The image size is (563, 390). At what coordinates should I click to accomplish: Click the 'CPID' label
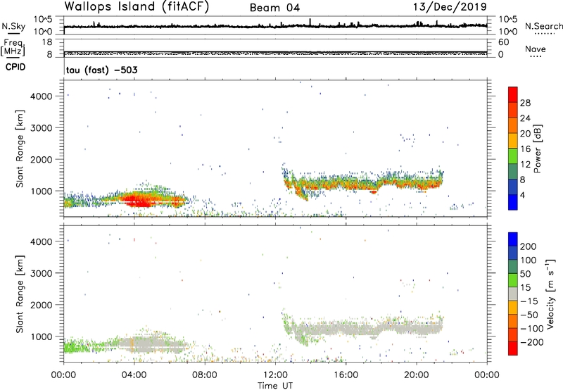coord(15,67)
